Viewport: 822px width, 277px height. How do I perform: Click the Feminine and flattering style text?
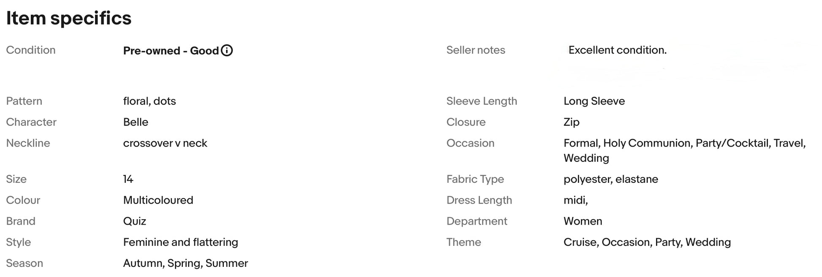click(181, 242)
